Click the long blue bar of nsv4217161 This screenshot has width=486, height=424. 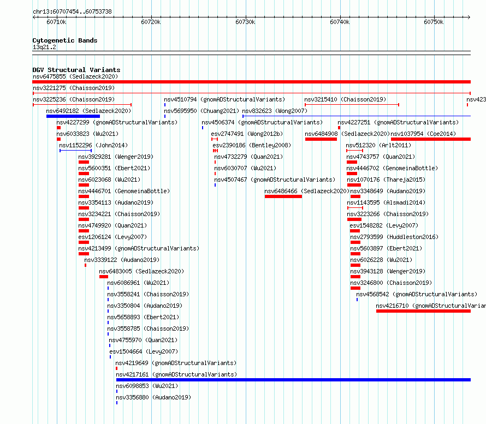coord(294,380)
